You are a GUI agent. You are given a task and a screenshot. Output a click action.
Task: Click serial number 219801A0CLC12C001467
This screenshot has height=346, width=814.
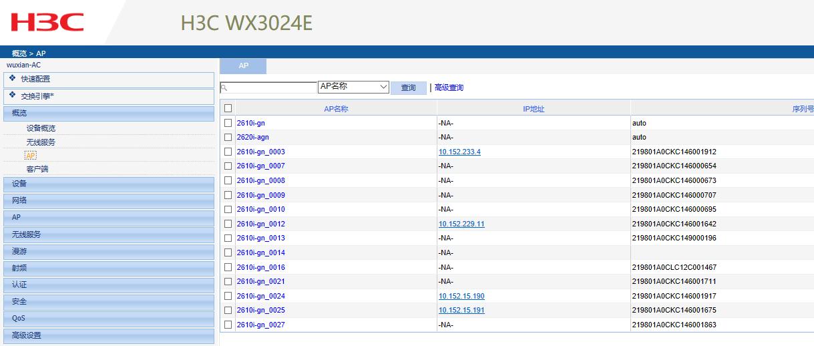pyautogui.click(x=674, y=267)
